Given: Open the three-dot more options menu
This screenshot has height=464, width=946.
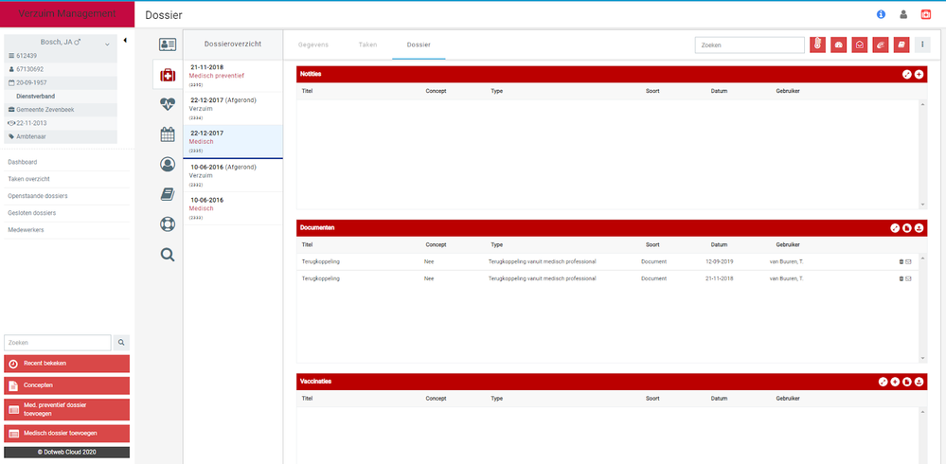Looking at the screenshot, I should 923,45.
